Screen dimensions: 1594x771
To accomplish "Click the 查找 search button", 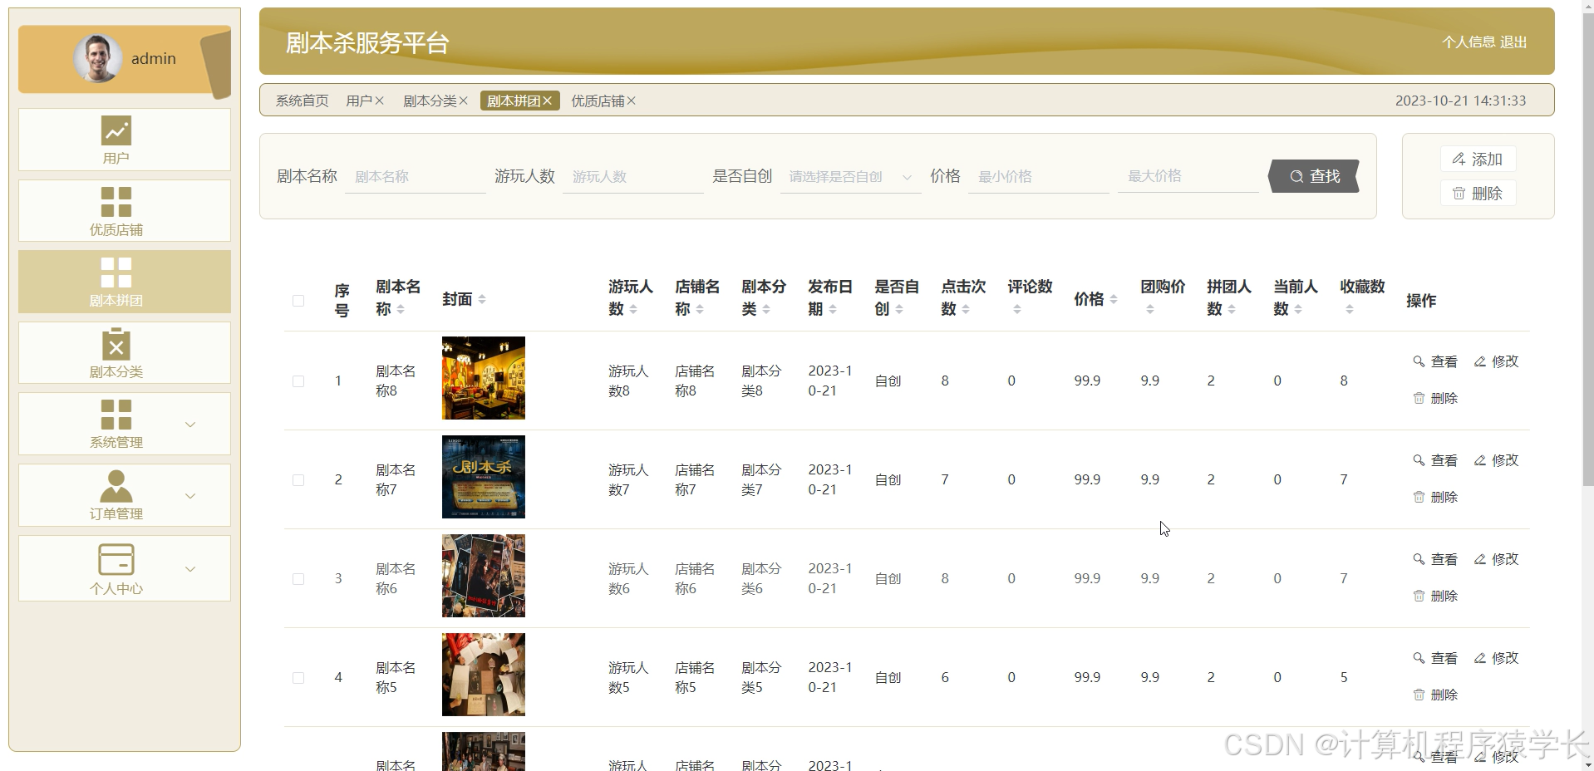I will (x=1314, y=176).
